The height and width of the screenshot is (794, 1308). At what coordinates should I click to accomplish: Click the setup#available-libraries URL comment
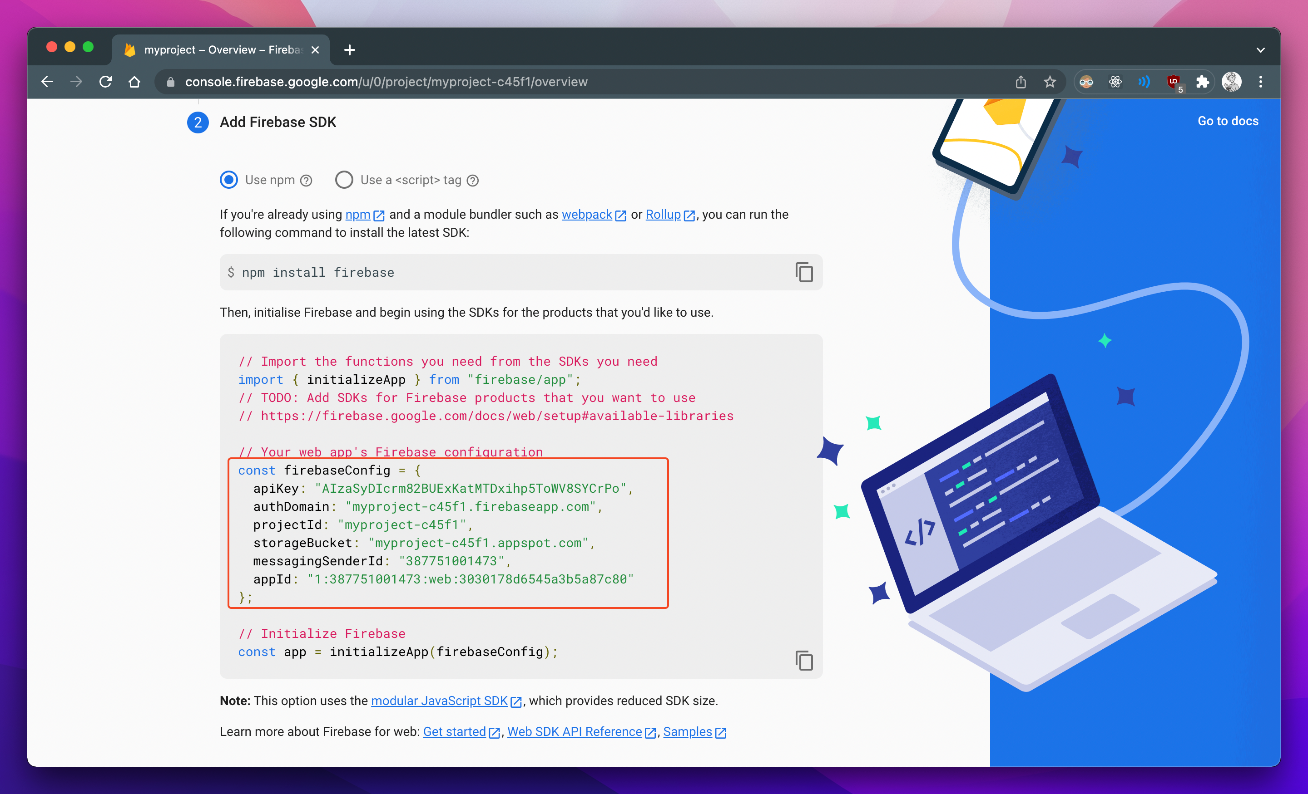click(x=486, y=416)
